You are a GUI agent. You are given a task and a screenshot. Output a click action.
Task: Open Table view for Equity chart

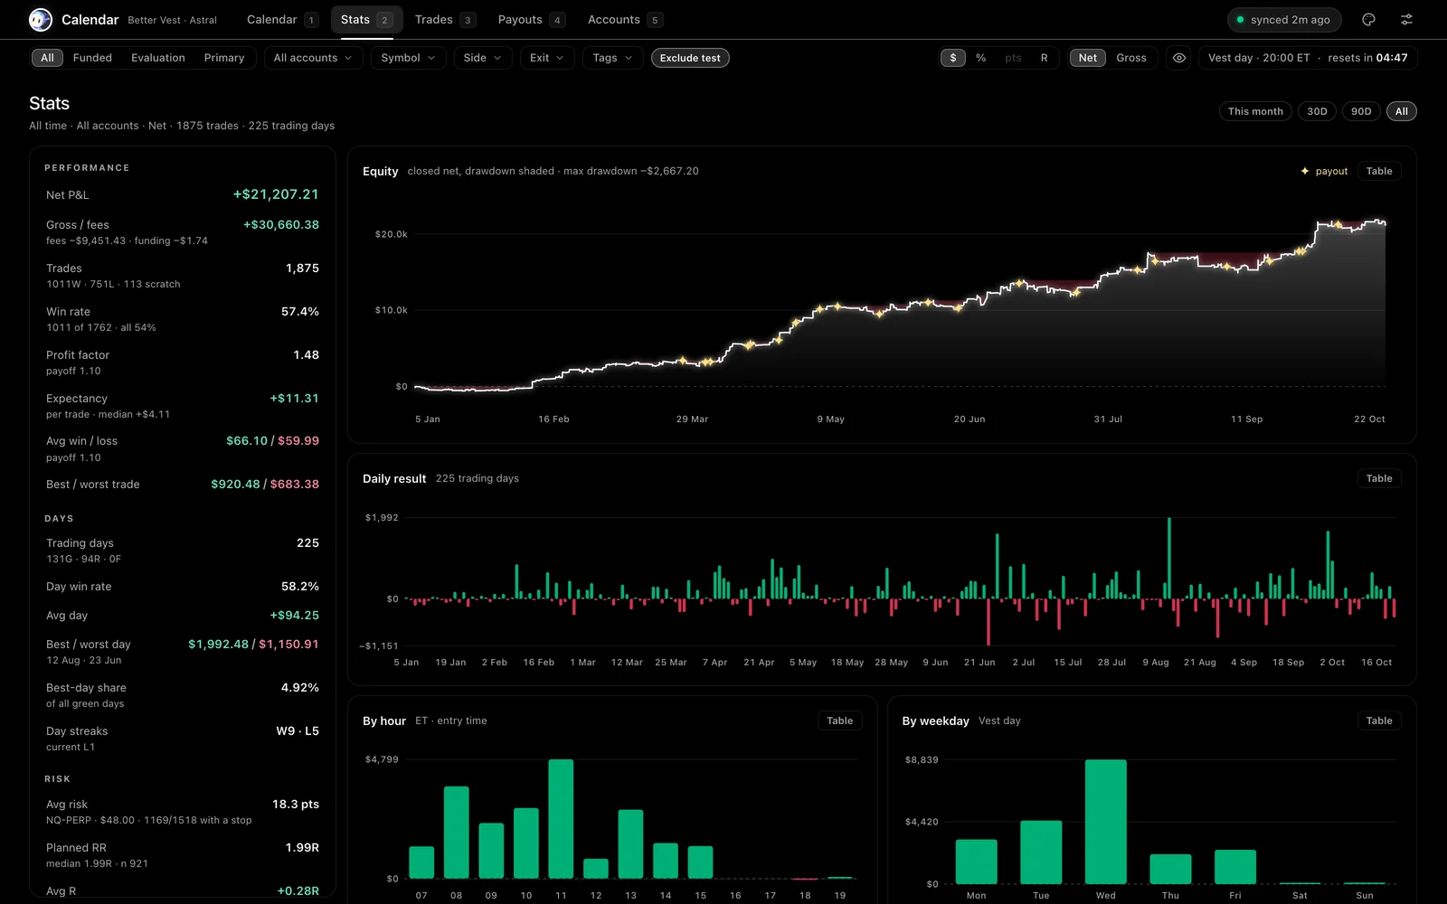coord(1379,171)
